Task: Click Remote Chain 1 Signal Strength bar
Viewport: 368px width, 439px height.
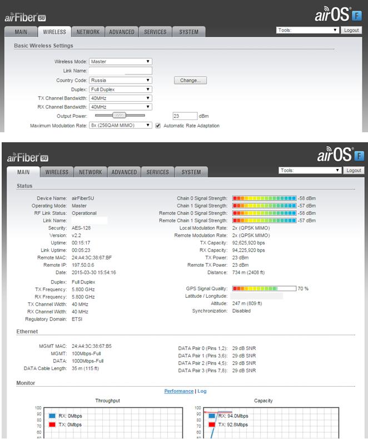Action: click(264, 221)
